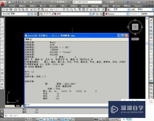Expand the DOTE layer dropdown

[x=90, y=14]
